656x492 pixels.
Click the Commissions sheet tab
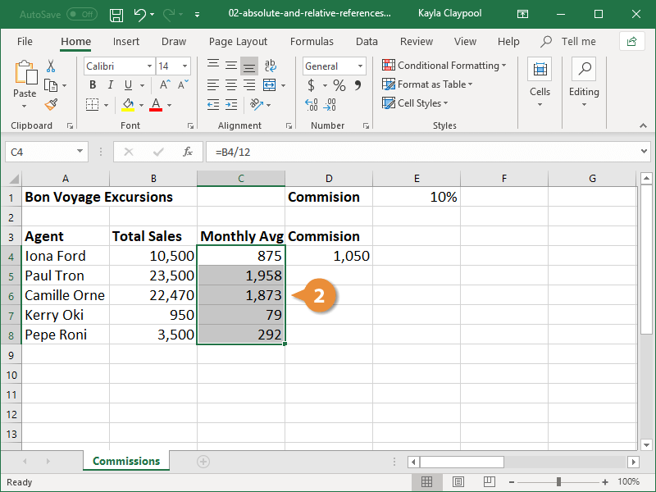125,461
